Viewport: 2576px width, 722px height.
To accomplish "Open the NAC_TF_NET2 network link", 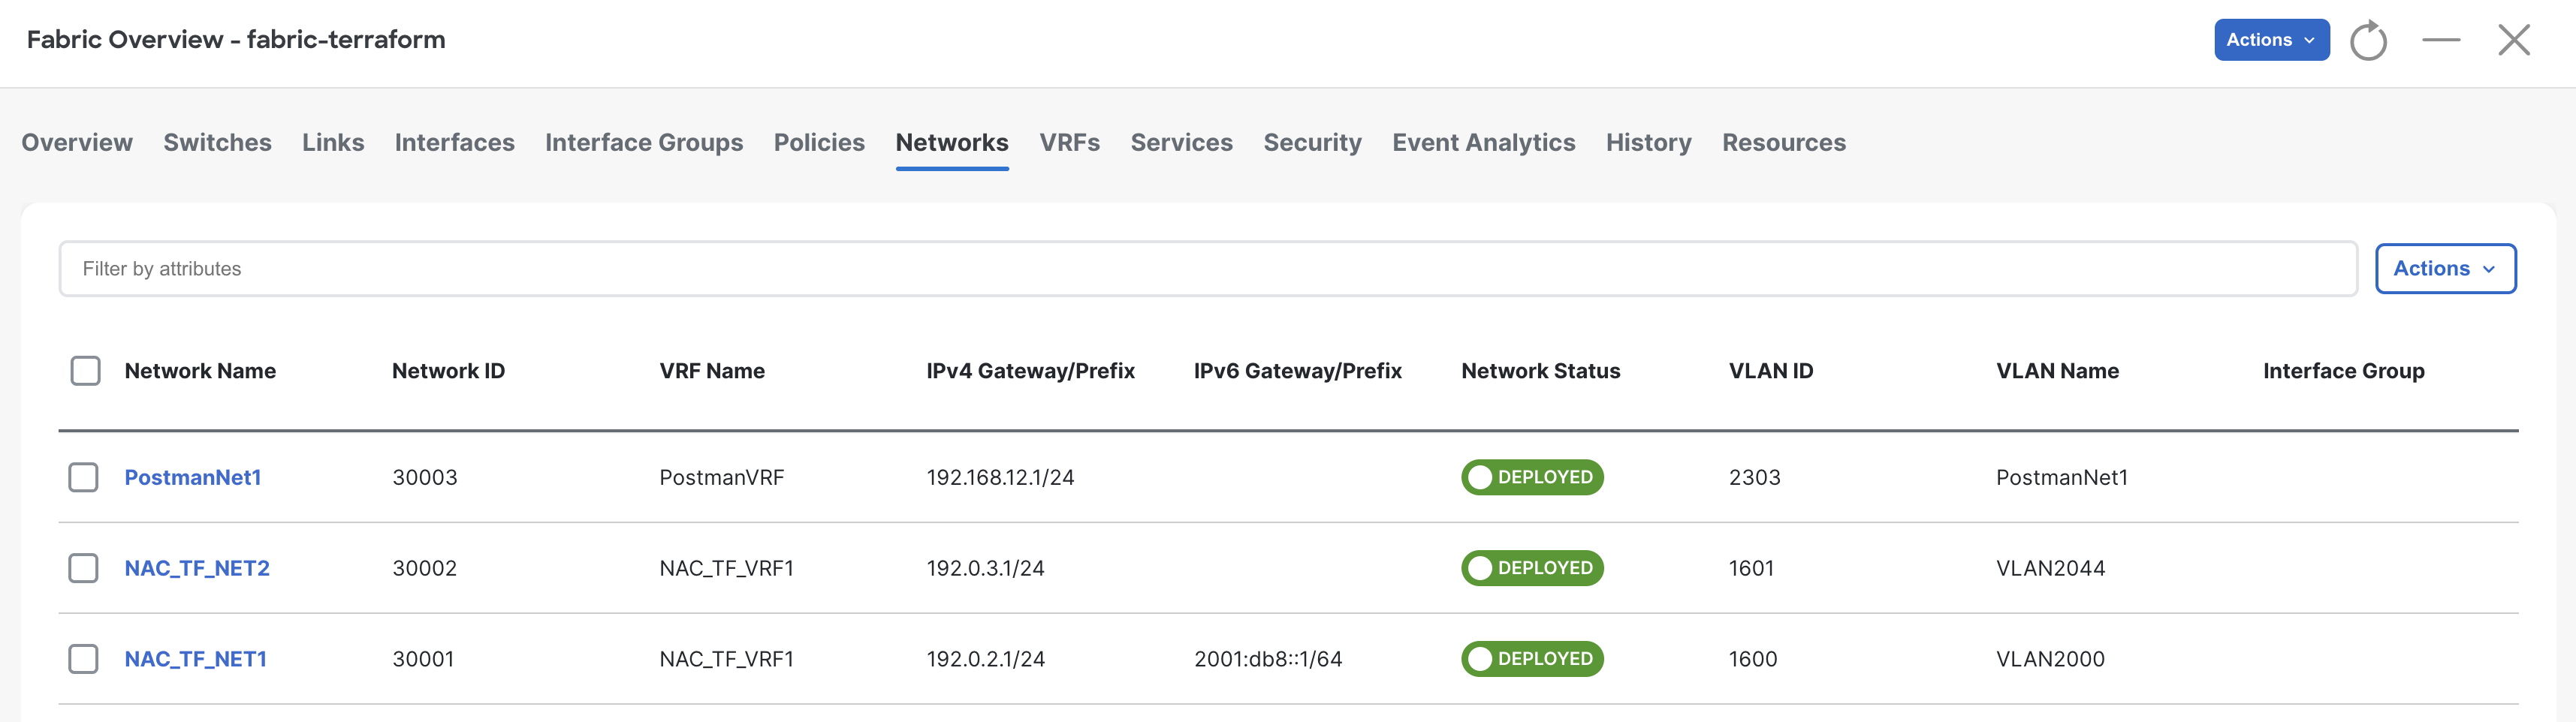I will coord(197,568).
